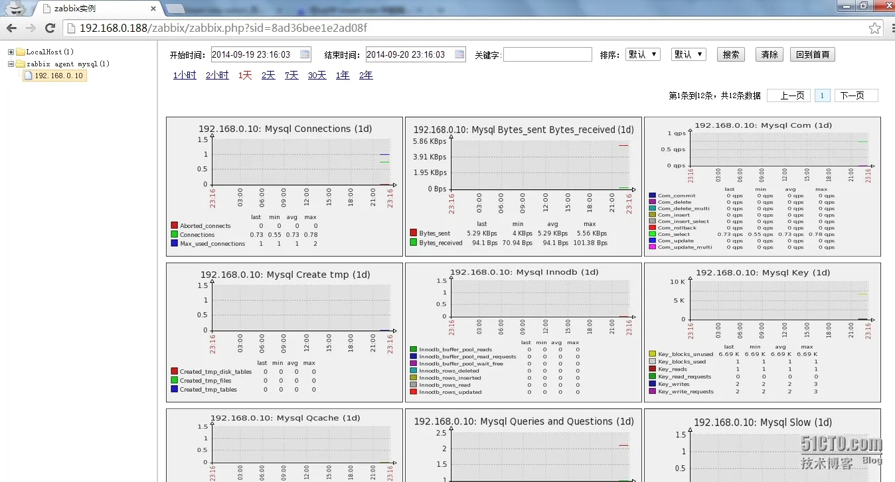Image resolution: width=895 pixels, height=482 pixels.
Task: Set time range to 1小时
Action: click(x=185, y=76)
